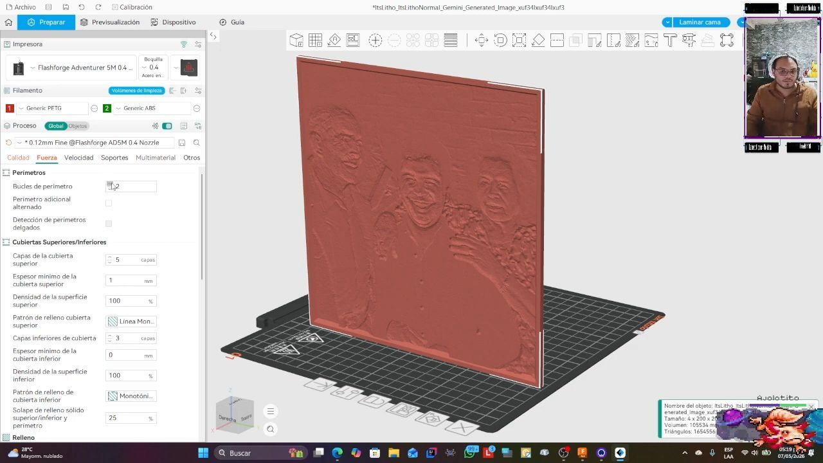Click Volúmenes de limpieza button
The height and width of the screenshot is (463, 823).
point(136,91)
